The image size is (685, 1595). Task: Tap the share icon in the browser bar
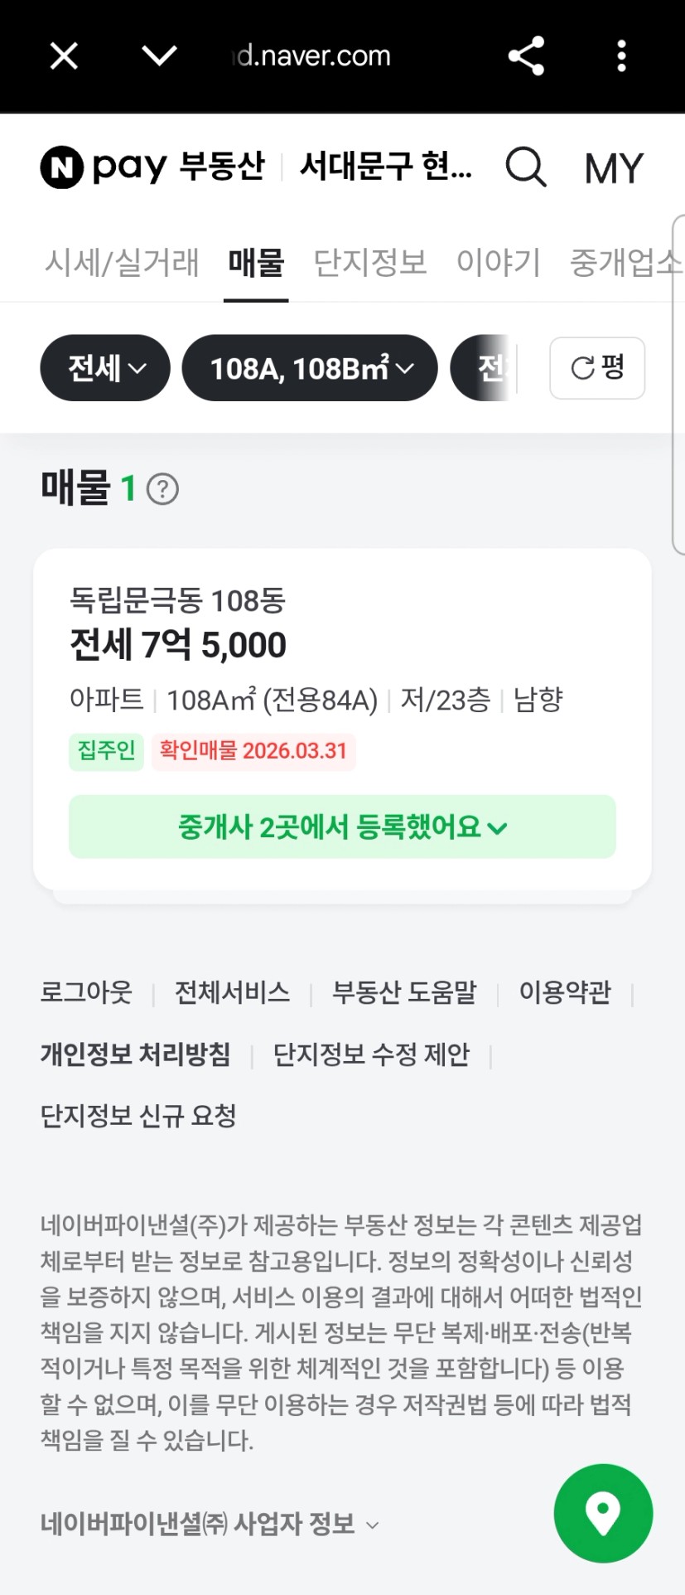tap(526, 56)
